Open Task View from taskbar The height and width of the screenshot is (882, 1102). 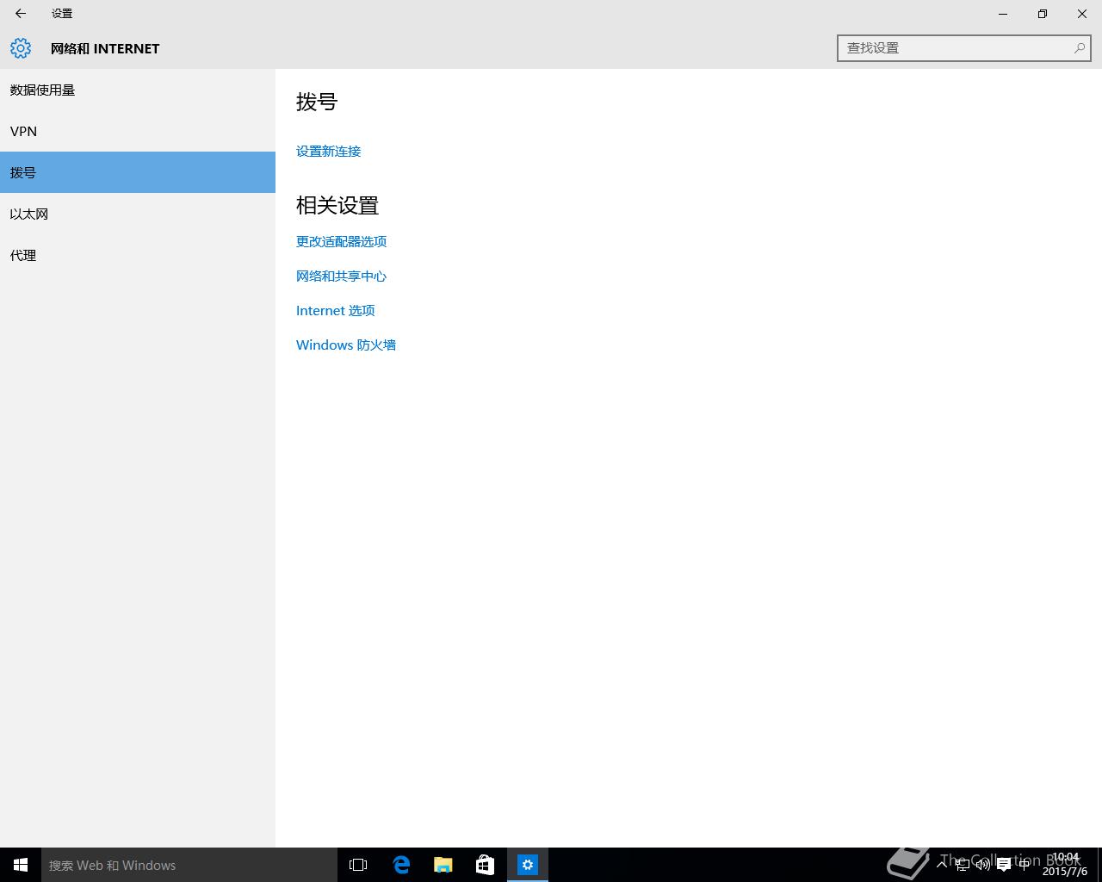coord(358,865)
